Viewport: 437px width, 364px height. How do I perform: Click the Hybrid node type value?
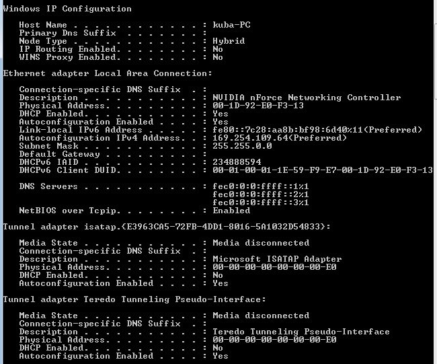click(x=229, y=41)
